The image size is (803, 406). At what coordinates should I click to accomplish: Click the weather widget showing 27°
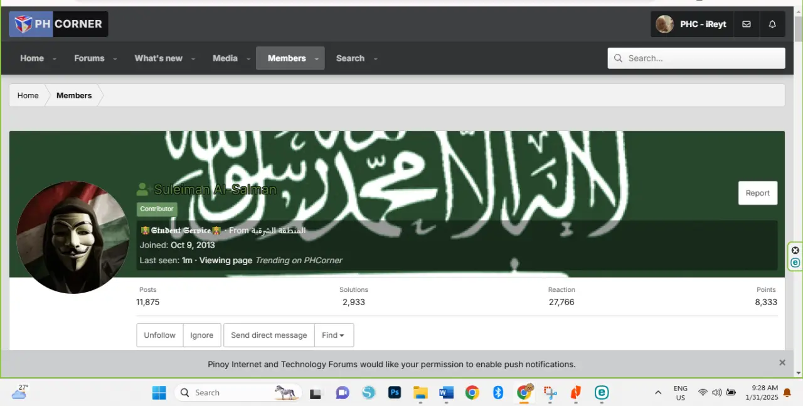point(19,392)
